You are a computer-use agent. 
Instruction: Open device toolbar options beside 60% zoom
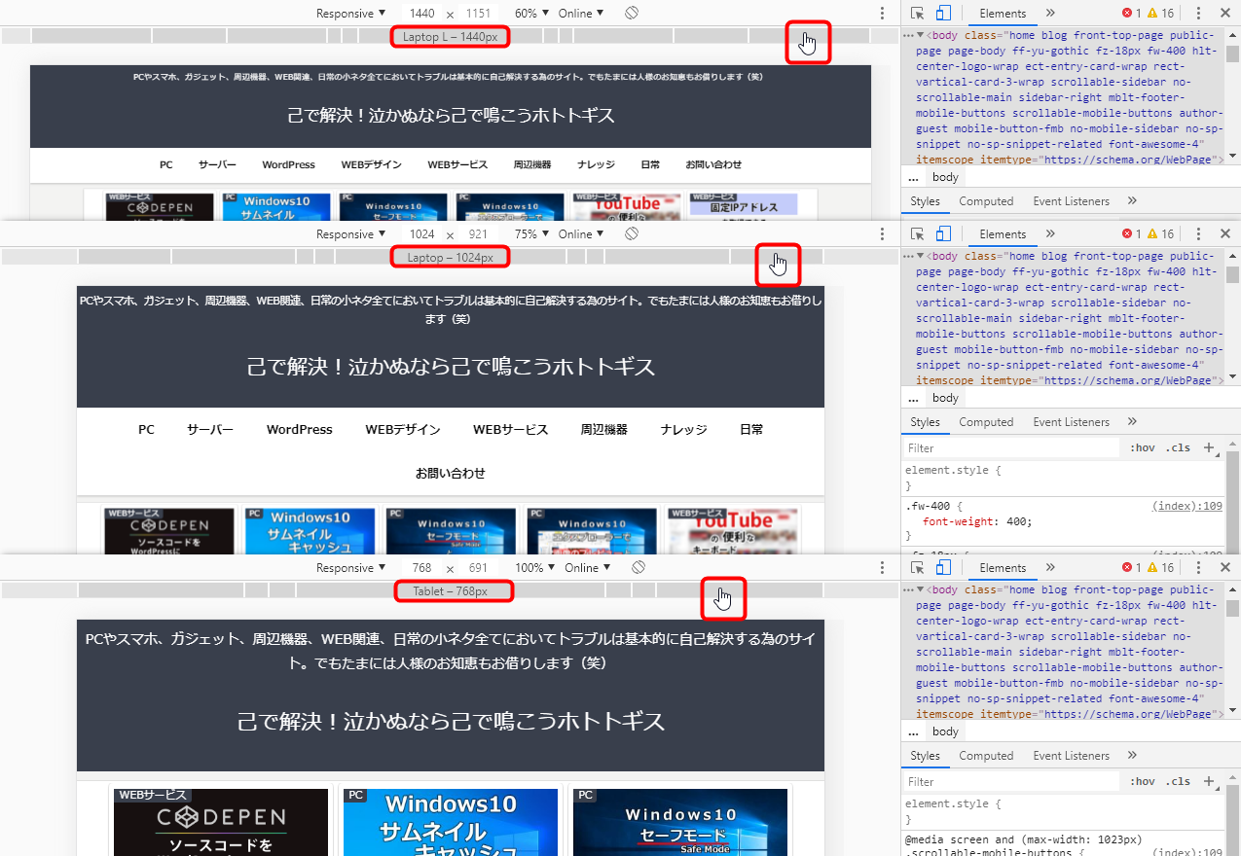(x=882, y=14)
